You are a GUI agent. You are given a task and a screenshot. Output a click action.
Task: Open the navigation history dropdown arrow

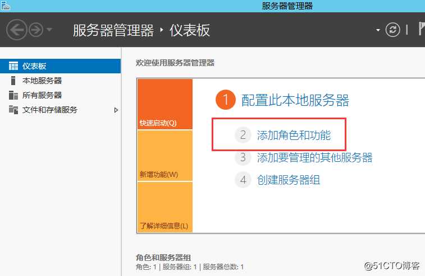49,30
